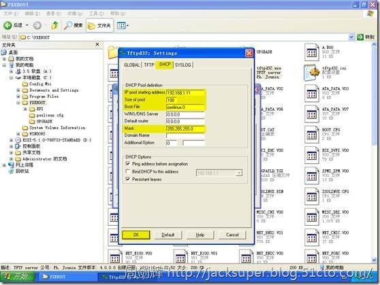
Task: Toggle Persistant leases checkbox
Action: tap(128, 179)
